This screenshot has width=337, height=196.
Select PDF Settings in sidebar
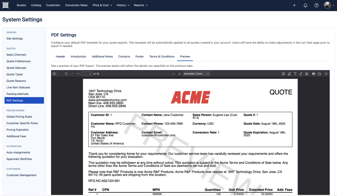pos(24,100)
